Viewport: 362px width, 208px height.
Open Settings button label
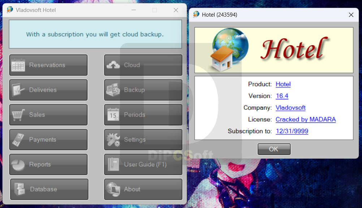tap(135, 140)
